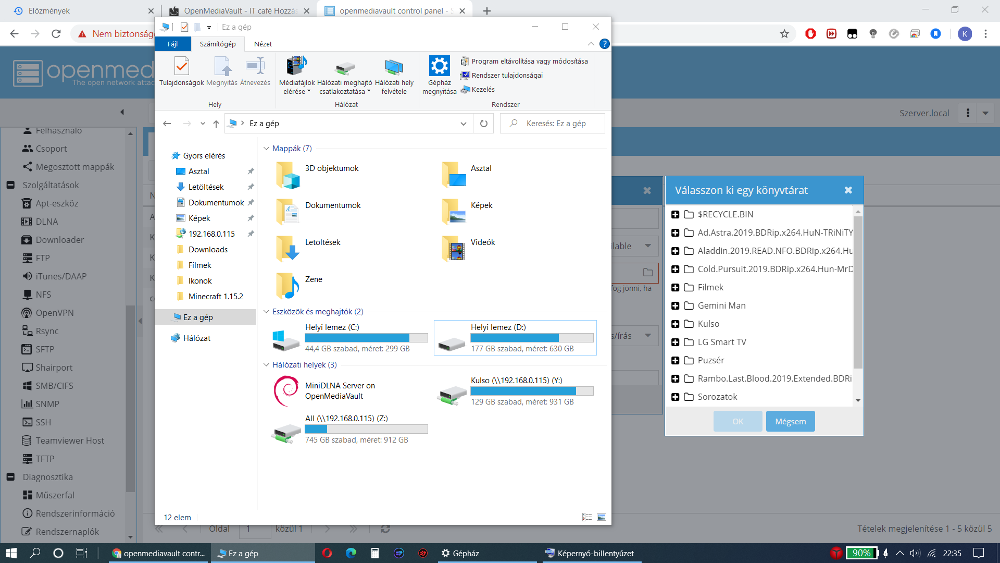Click Program eltávolítása vagy módosítása link
The width and height of the screenshot is (1000, 563).
(529, 62)
